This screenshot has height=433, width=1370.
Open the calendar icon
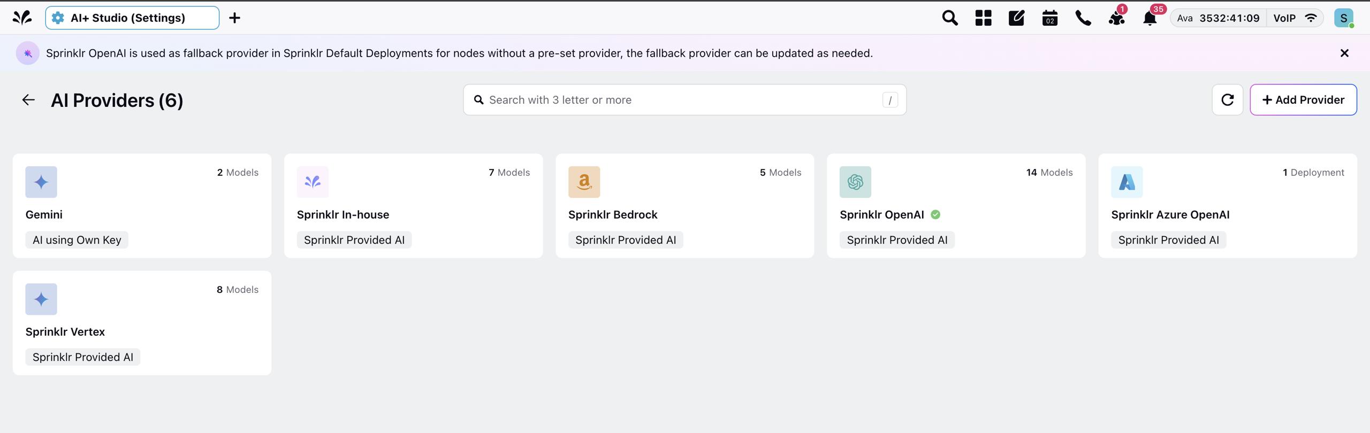[x=1049, y=18]
